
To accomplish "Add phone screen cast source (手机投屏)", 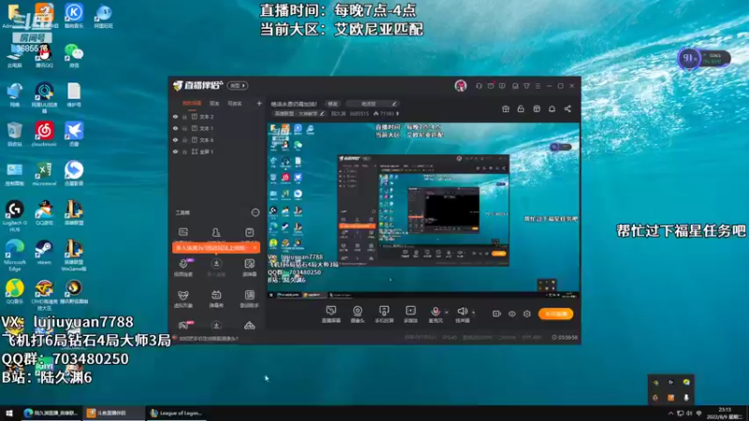I will [384, 314].
